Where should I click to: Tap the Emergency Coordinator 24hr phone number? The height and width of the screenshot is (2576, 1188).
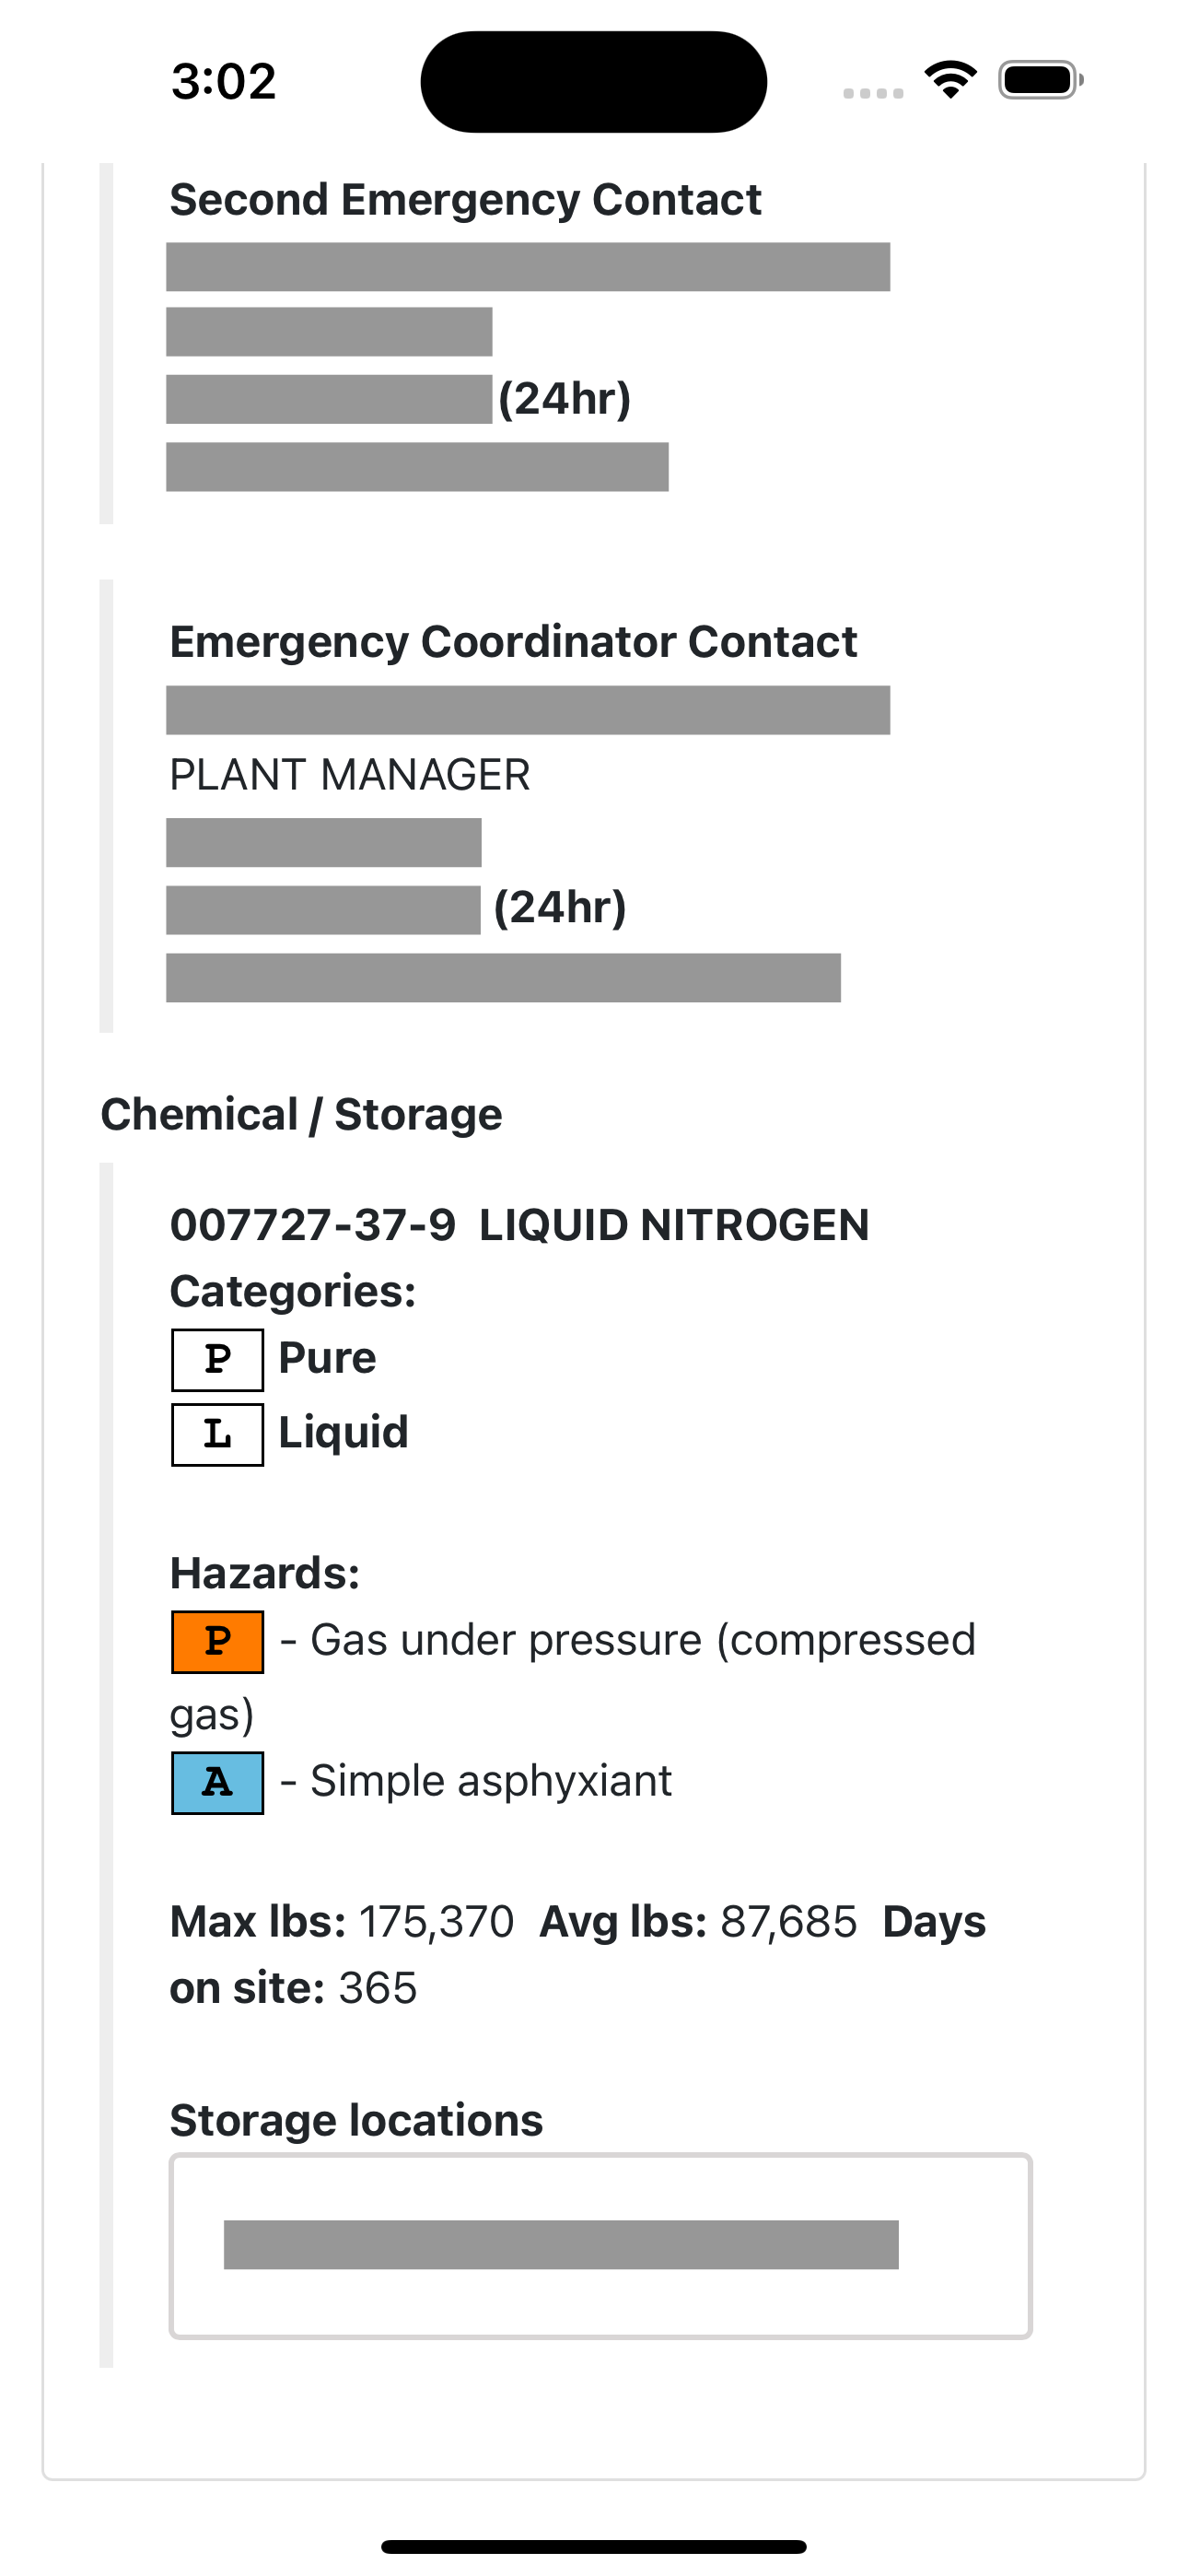coord(396,909)
